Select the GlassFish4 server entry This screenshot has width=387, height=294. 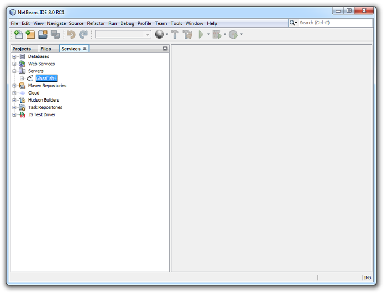(x=46, y=78)
